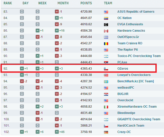
Task: Click Romania flag beside Team Craiova RO
Action: pos(106,44)
